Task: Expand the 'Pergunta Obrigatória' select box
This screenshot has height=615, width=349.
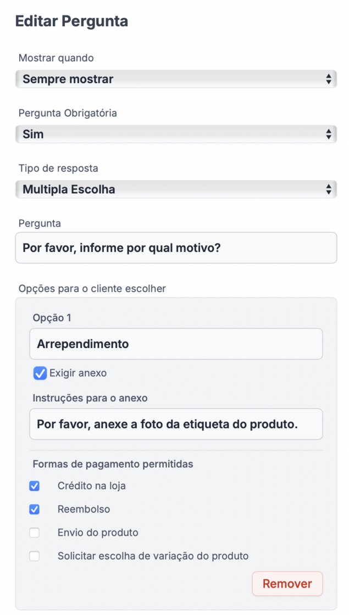Action: tap(175, 134)
